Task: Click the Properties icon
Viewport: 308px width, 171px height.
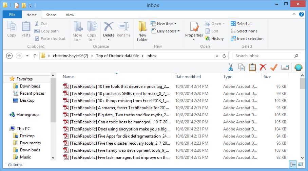Action: 194,27
